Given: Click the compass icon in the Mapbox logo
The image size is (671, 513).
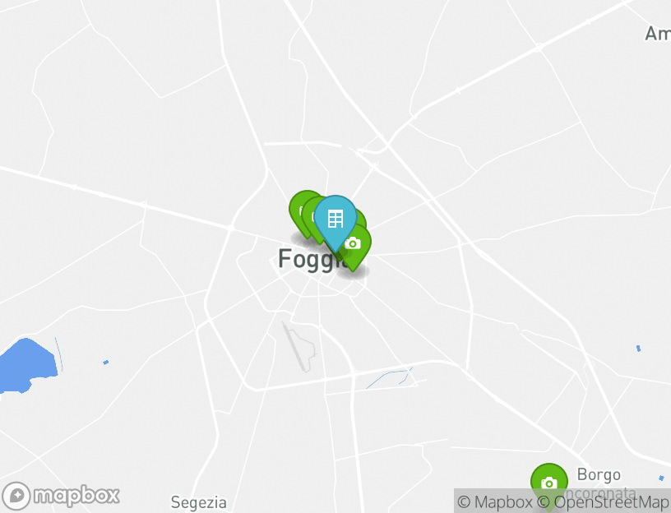Looking at the screenshot, I should 16,497.
